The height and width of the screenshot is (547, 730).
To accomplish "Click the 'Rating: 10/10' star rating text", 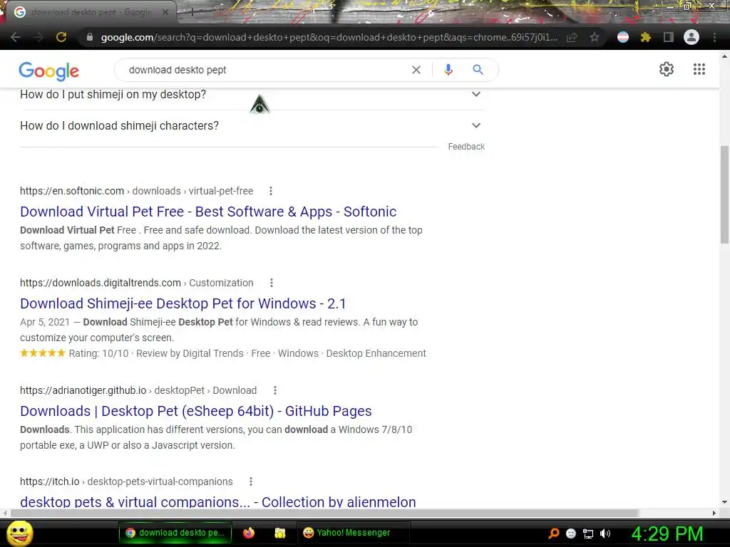I will click(98, 353).
